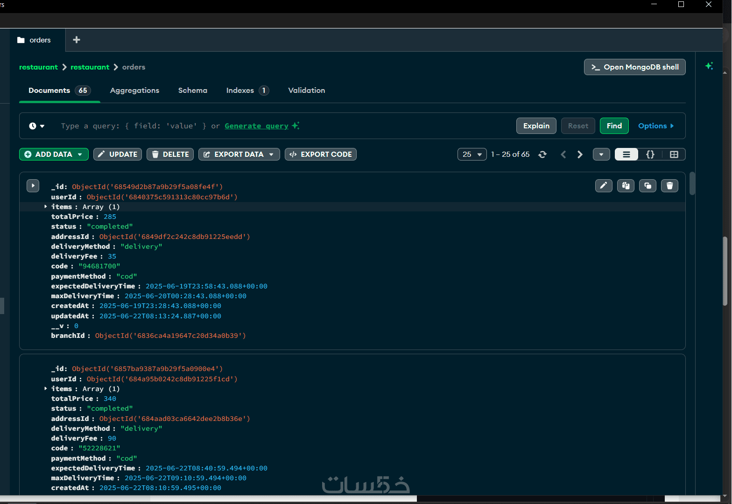Delete first document with trash icon
Image resolution: width=732 pixels, height=504 pixels.
669,186
